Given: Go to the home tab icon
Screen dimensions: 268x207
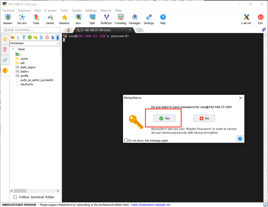Looking at the screenshot, I should pyautogui.click(x=68, y=30).
